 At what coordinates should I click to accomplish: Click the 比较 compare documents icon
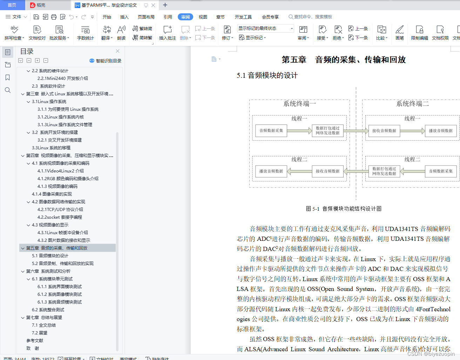pyautogui.click(x=382, y=33)
